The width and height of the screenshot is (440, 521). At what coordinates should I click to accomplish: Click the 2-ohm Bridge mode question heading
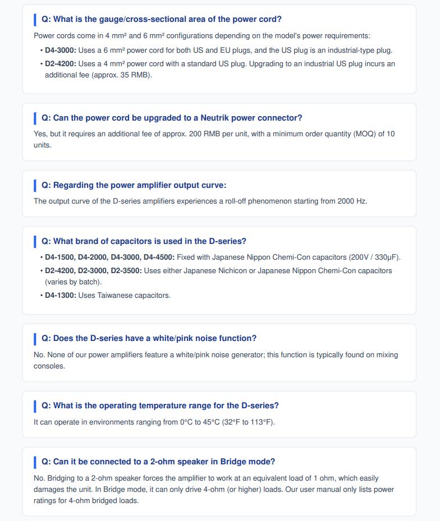tap(158, 462)
